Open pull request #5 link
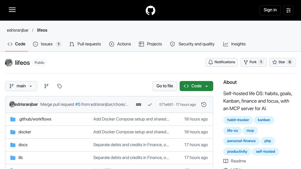Viewport: 301px width, 169px height. pos(78,105)
